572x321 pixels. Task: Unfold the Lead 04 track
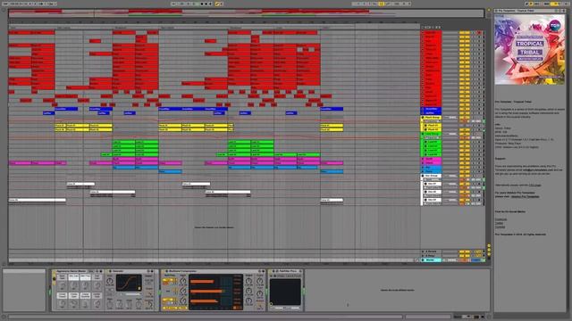425,154
